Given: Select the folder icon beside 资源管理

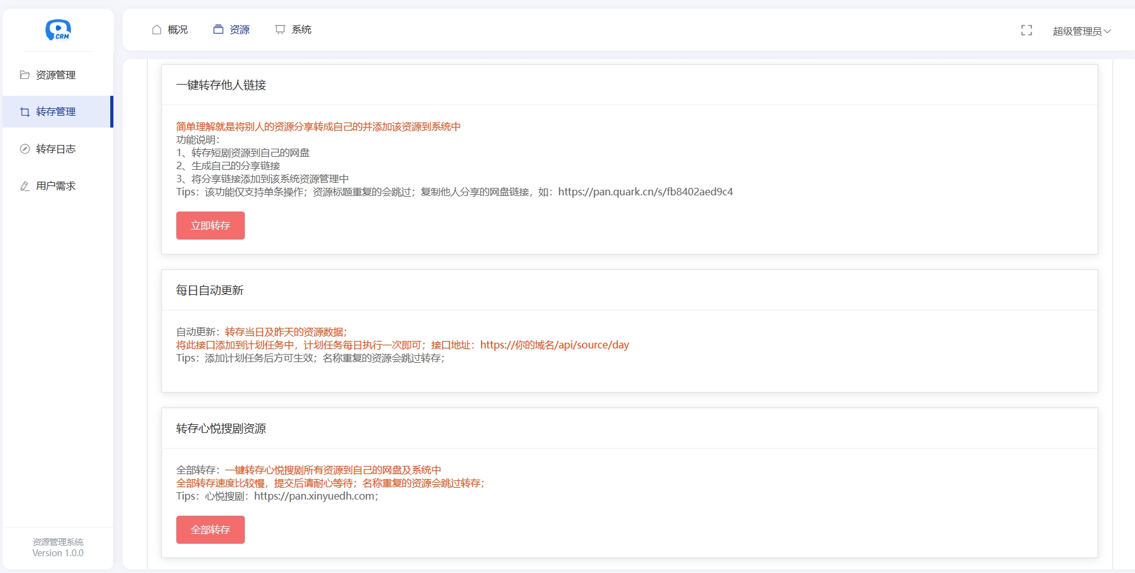Looking at the screenshot, I should [x=24, y=75].
